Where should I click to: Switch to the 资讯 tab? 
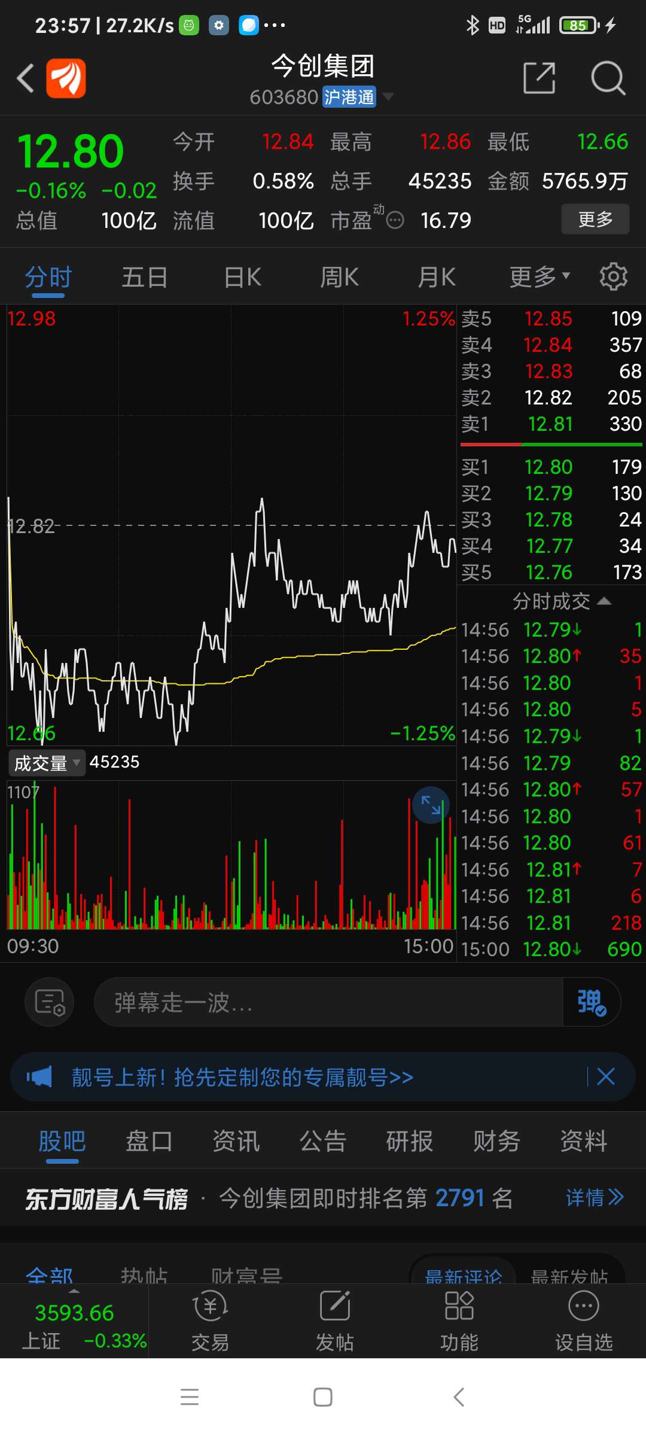pyautogui.click(x=236, y=1141)
